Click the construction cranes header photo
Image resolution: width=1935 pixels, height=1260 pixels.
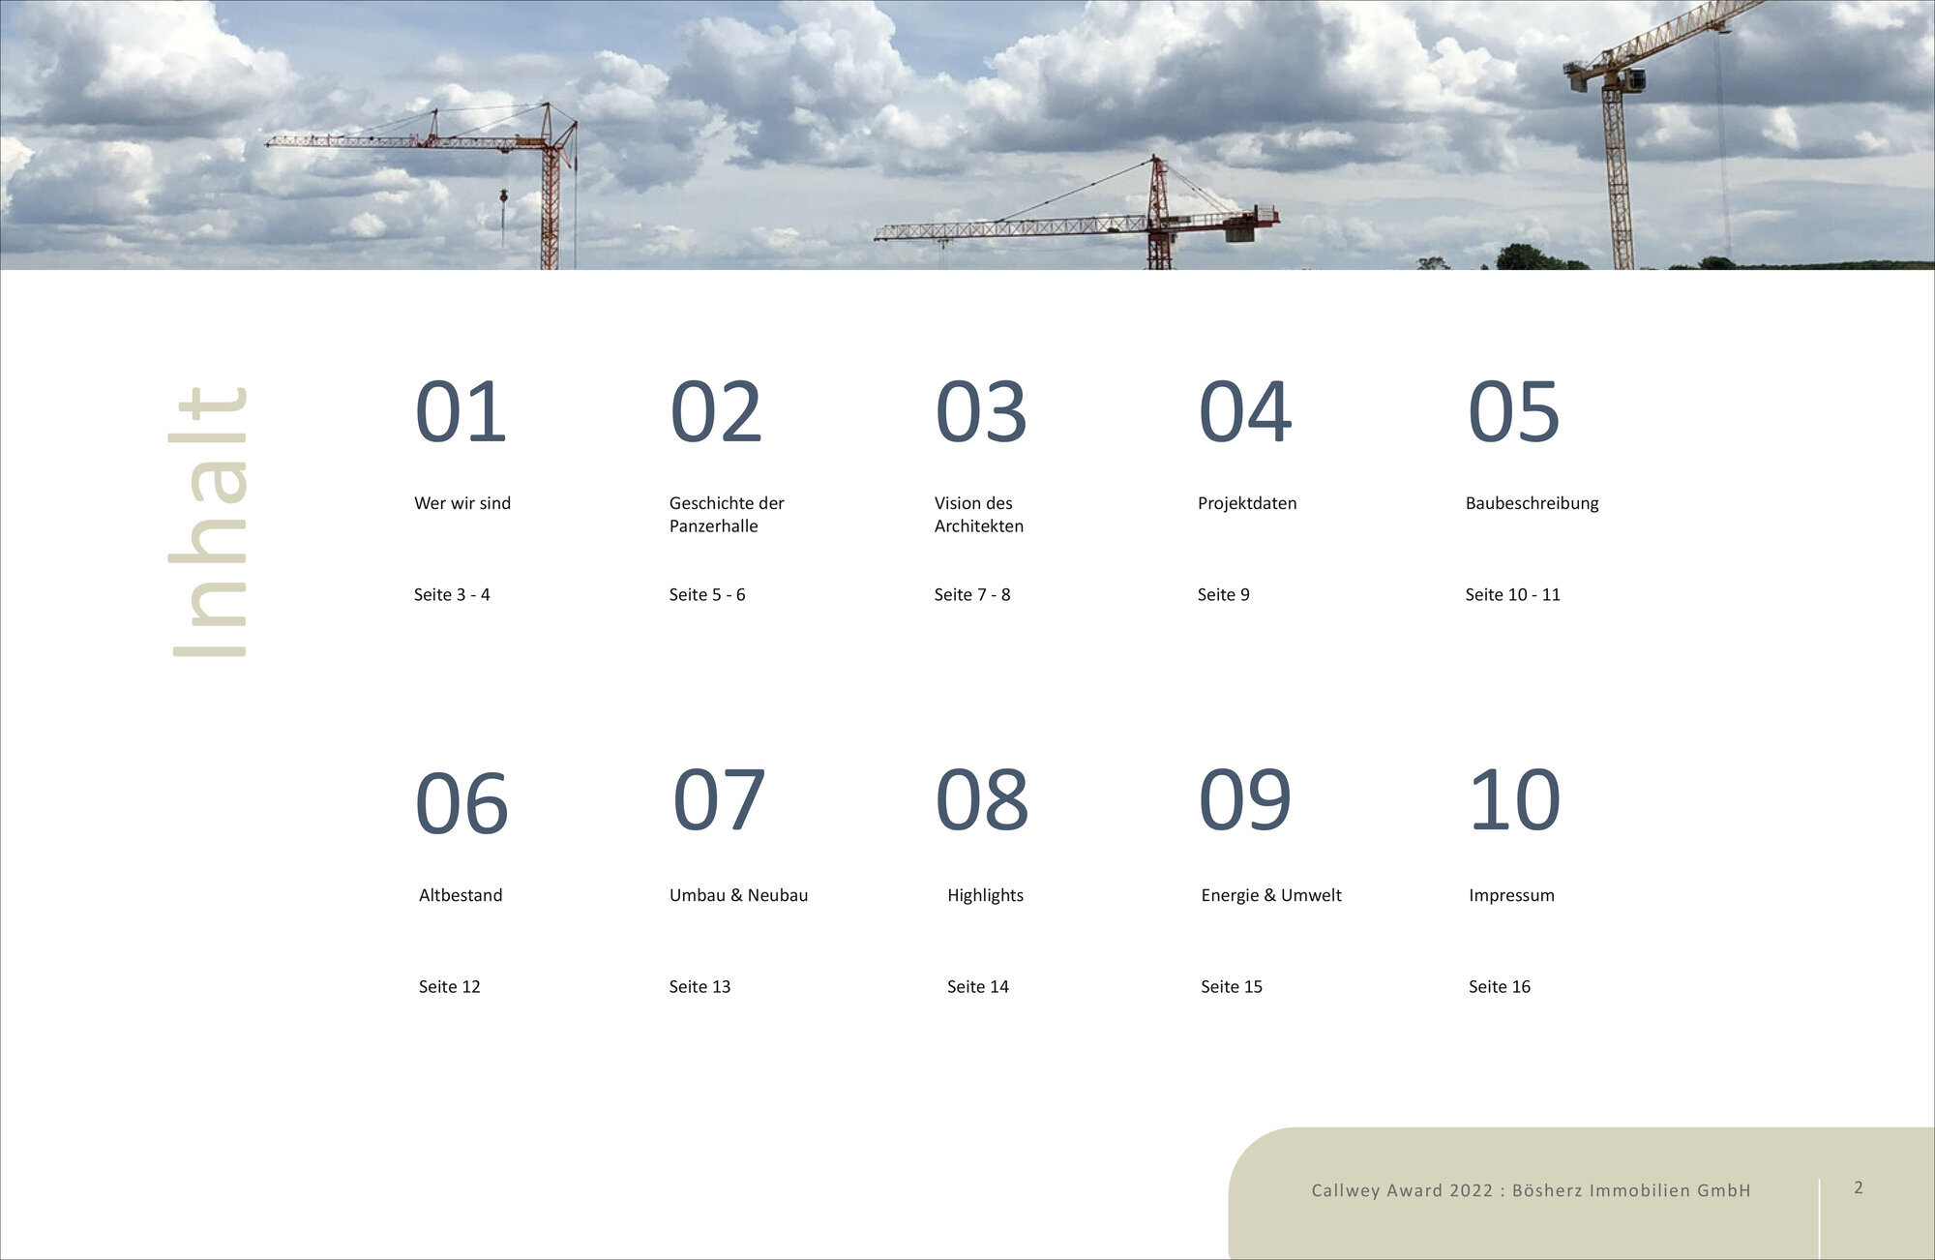click(967, 135)
